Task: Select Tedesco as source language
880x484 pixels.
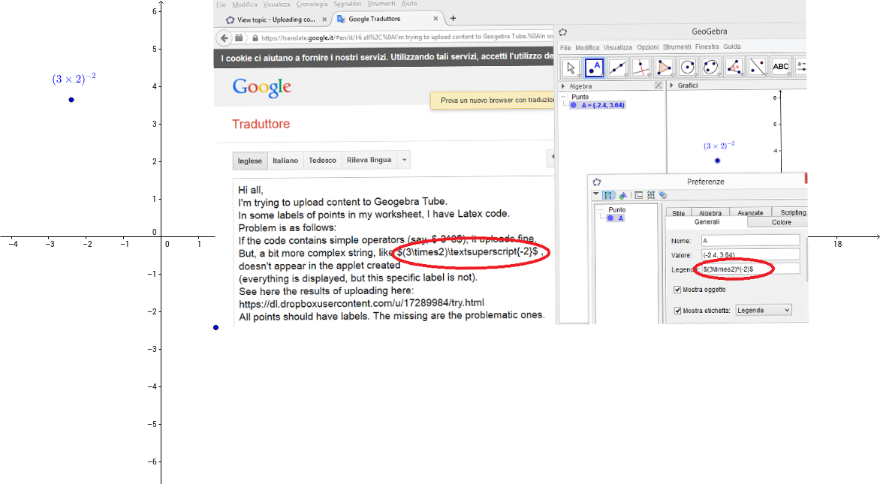Action: coord(322,161)
